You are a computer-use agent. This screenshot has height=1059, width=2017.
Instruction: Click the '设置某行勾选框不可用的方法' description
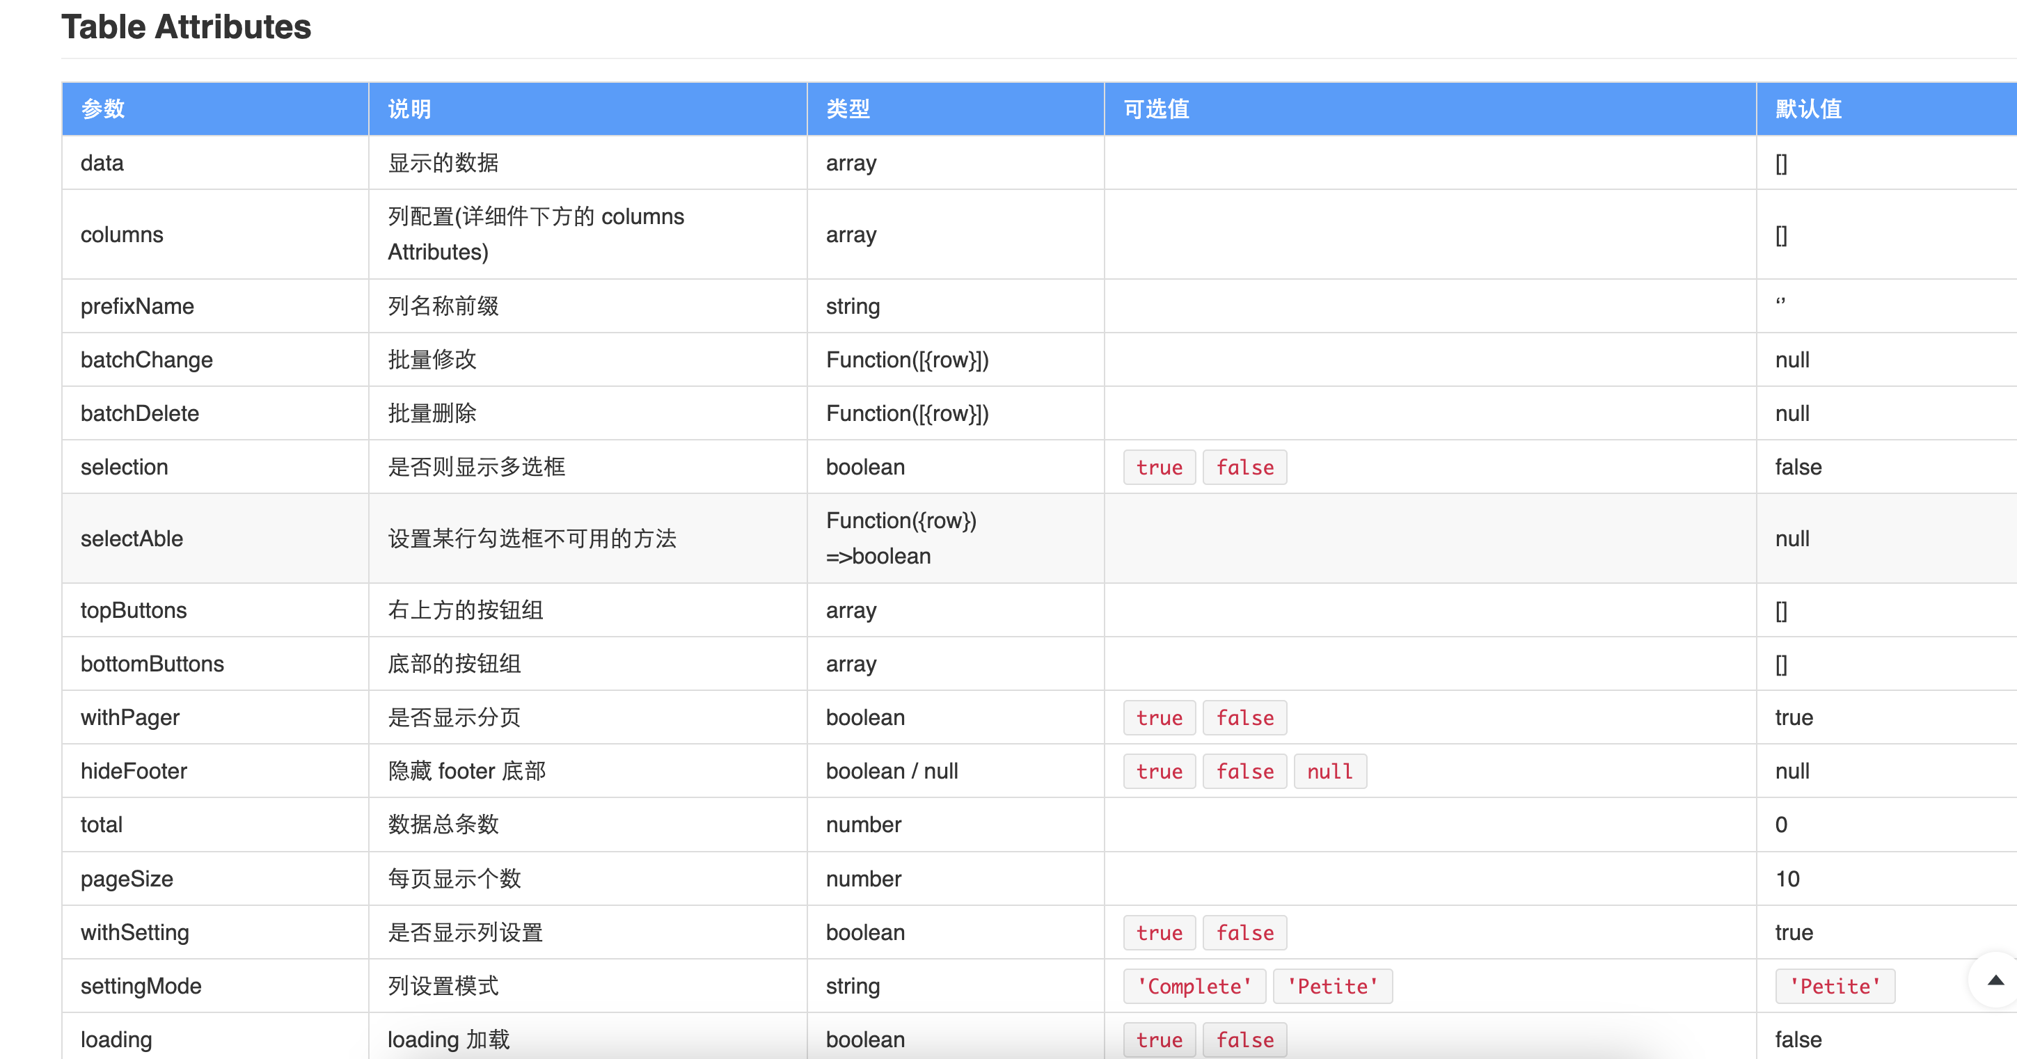click(x=532, y=539)
